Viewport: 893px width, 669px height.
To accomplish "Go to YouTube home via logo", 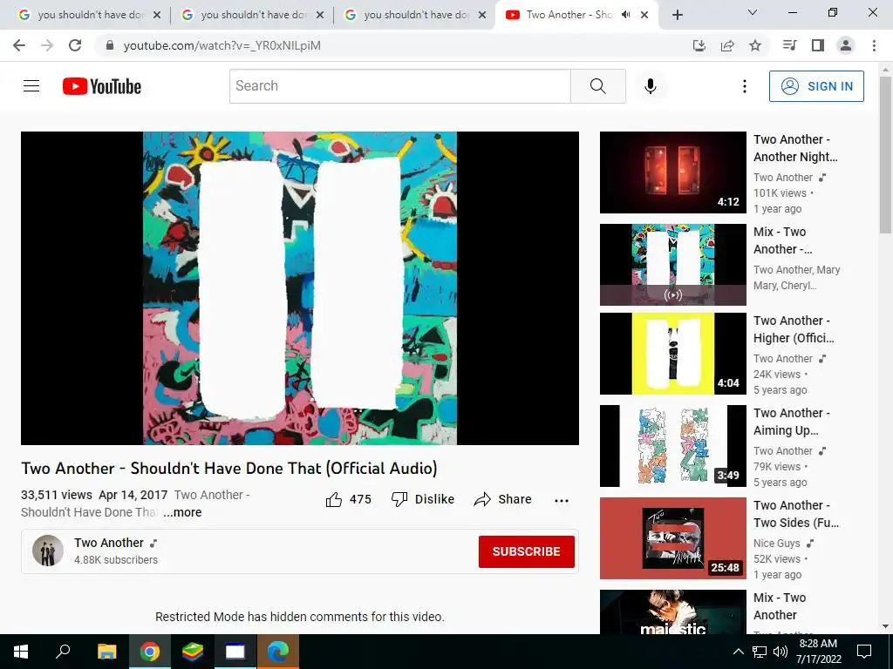I will [x=102, y=86].
